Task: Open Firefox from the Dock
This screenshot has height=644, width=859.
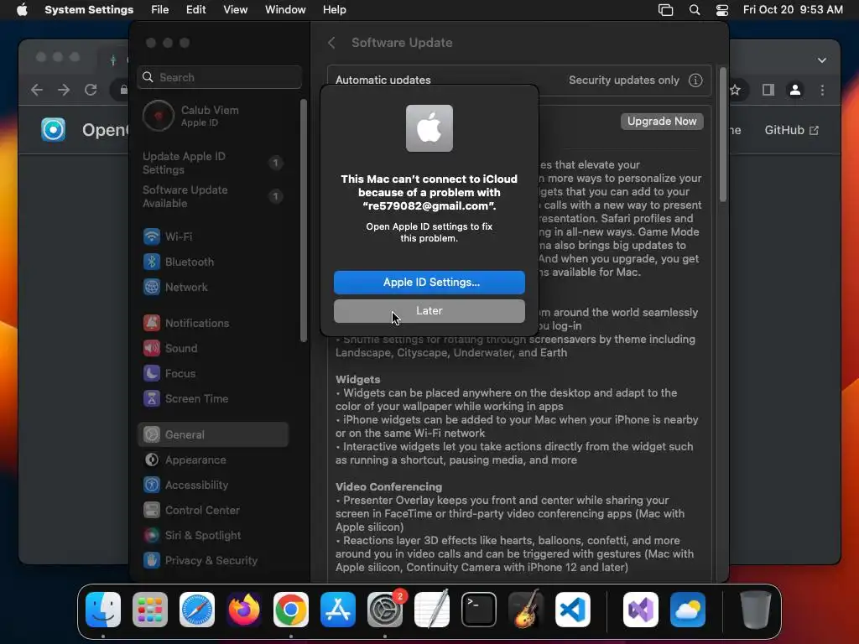Action: pos(244,610)
